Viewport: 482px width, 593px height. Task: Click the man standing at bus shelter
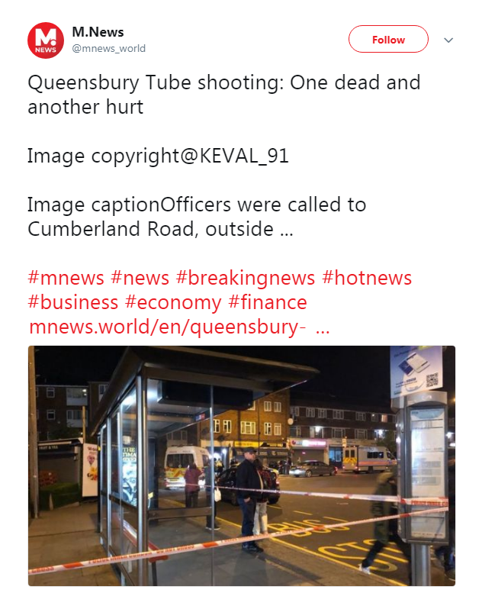249,498
